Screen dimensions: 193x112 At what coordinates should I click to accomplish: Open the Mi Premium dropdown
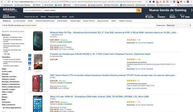tap(162, 16)
